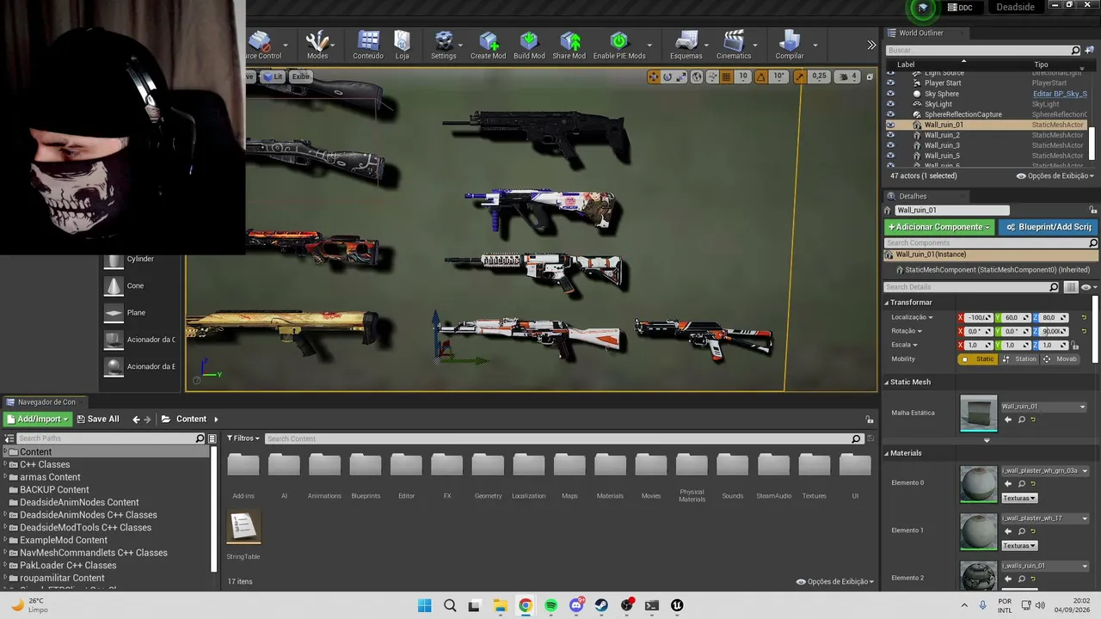Click the Enable PIE Mods icon
Viewport: 1101px width, 619px height.
tap(618, 41)
